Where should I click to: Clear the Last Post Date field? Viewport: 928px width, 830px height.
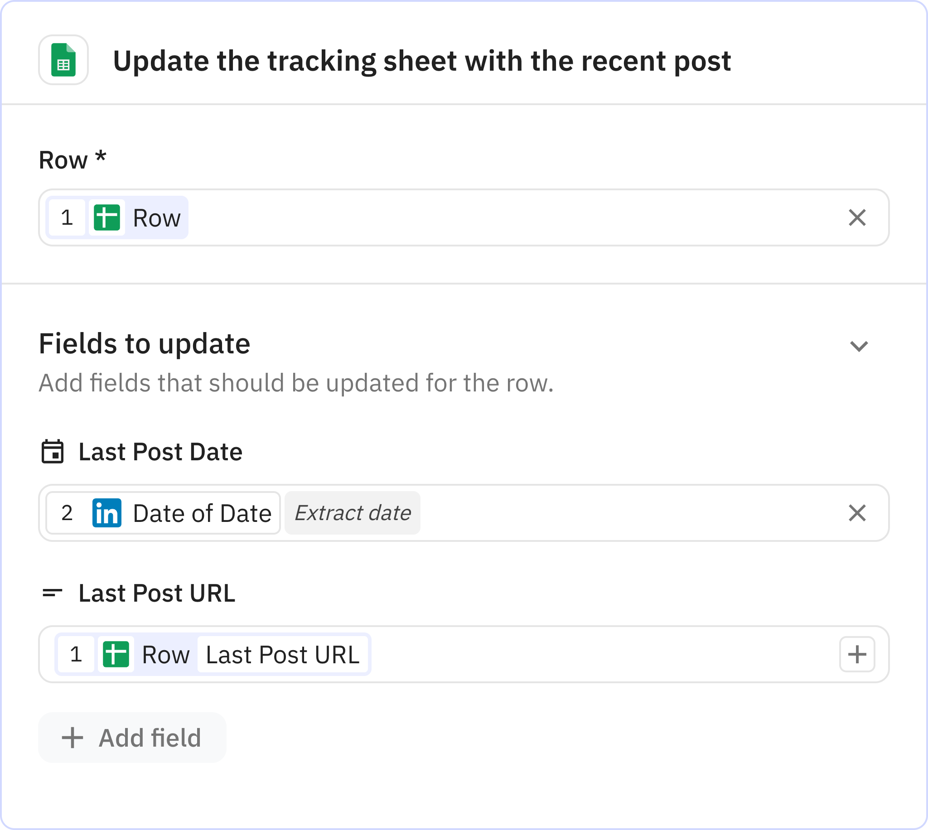tap(857, 513)
